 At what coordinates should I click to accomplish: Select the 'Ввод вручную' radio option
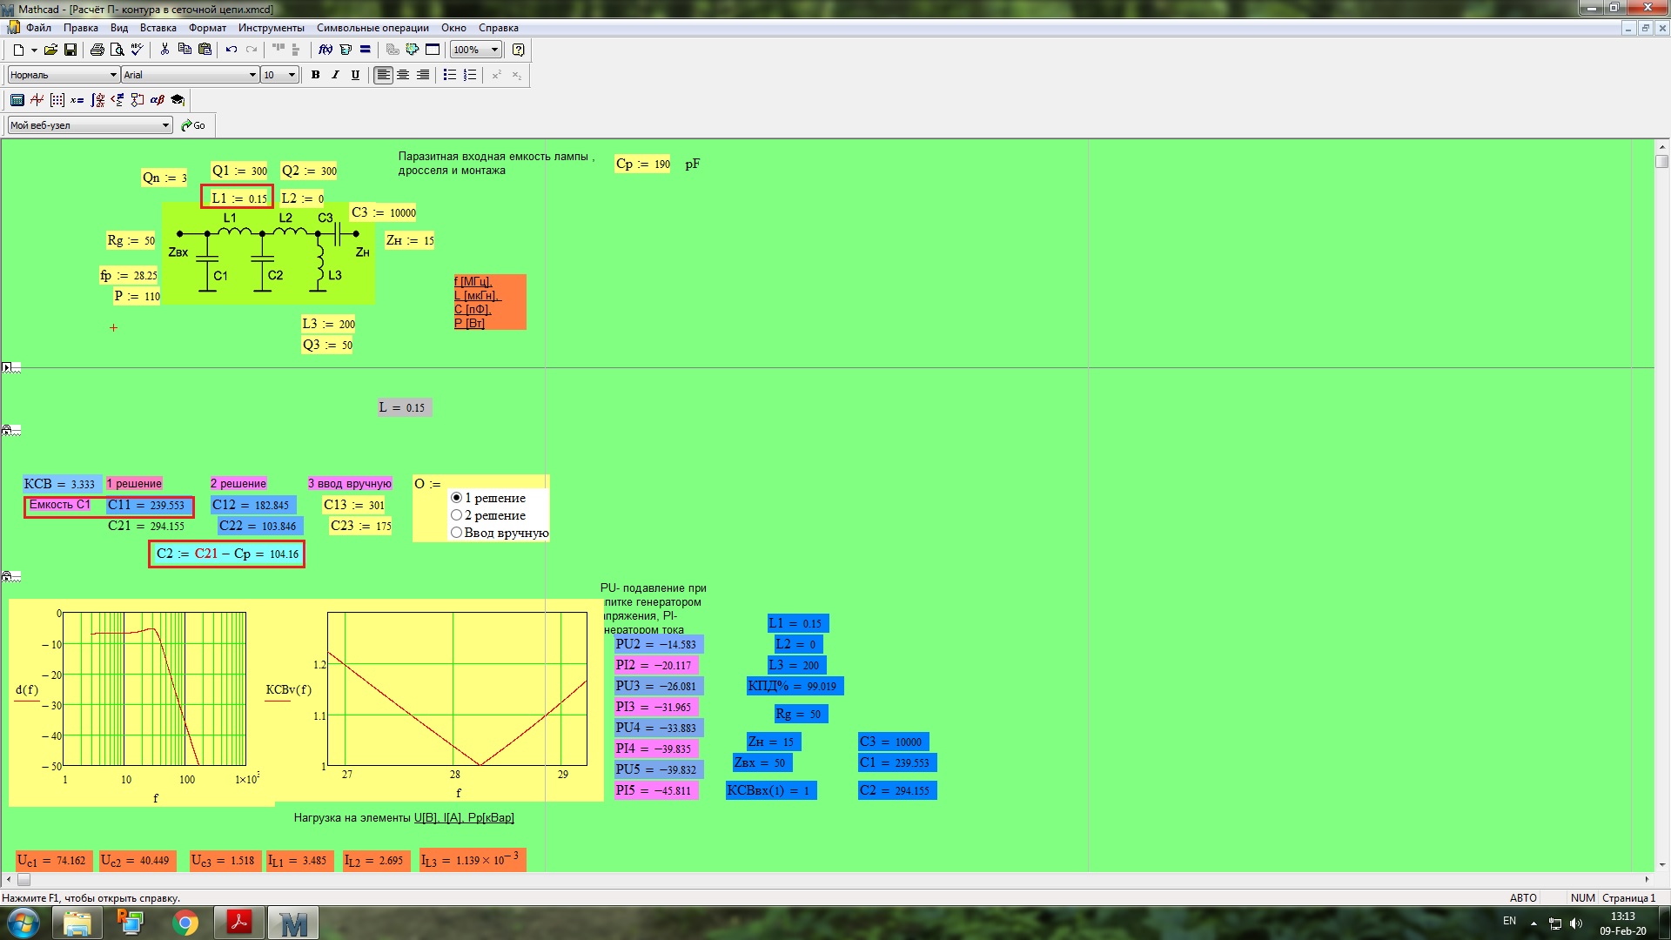[x=456, y=533]
